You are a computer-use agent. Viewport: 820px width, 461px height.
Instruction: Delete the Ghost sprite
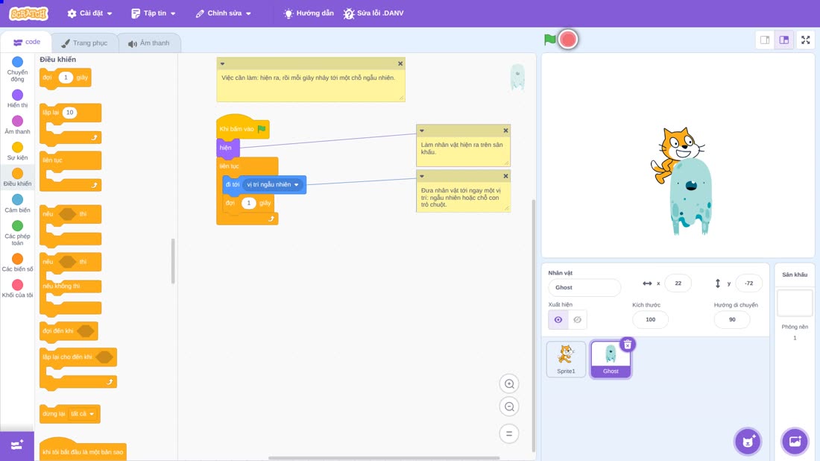click(x=628, y=345)
